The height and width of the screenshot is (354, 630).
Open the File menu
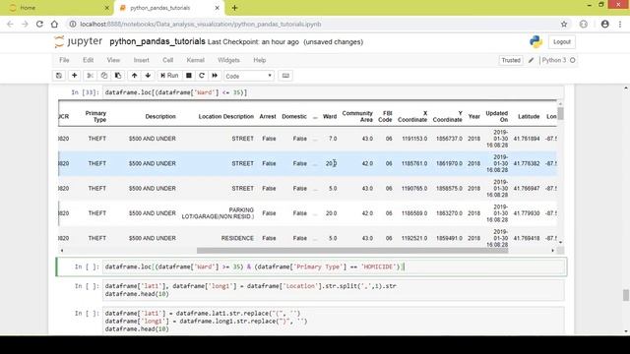64,60
